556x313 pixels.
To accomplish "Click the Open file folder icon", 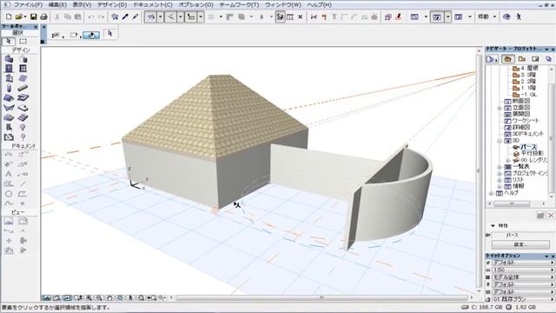I will (x=19, y=17).
